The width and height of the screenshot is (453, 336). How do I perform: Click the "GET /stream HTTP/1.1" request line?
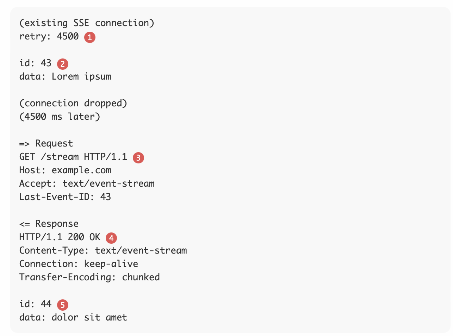[x=73, y=157]
